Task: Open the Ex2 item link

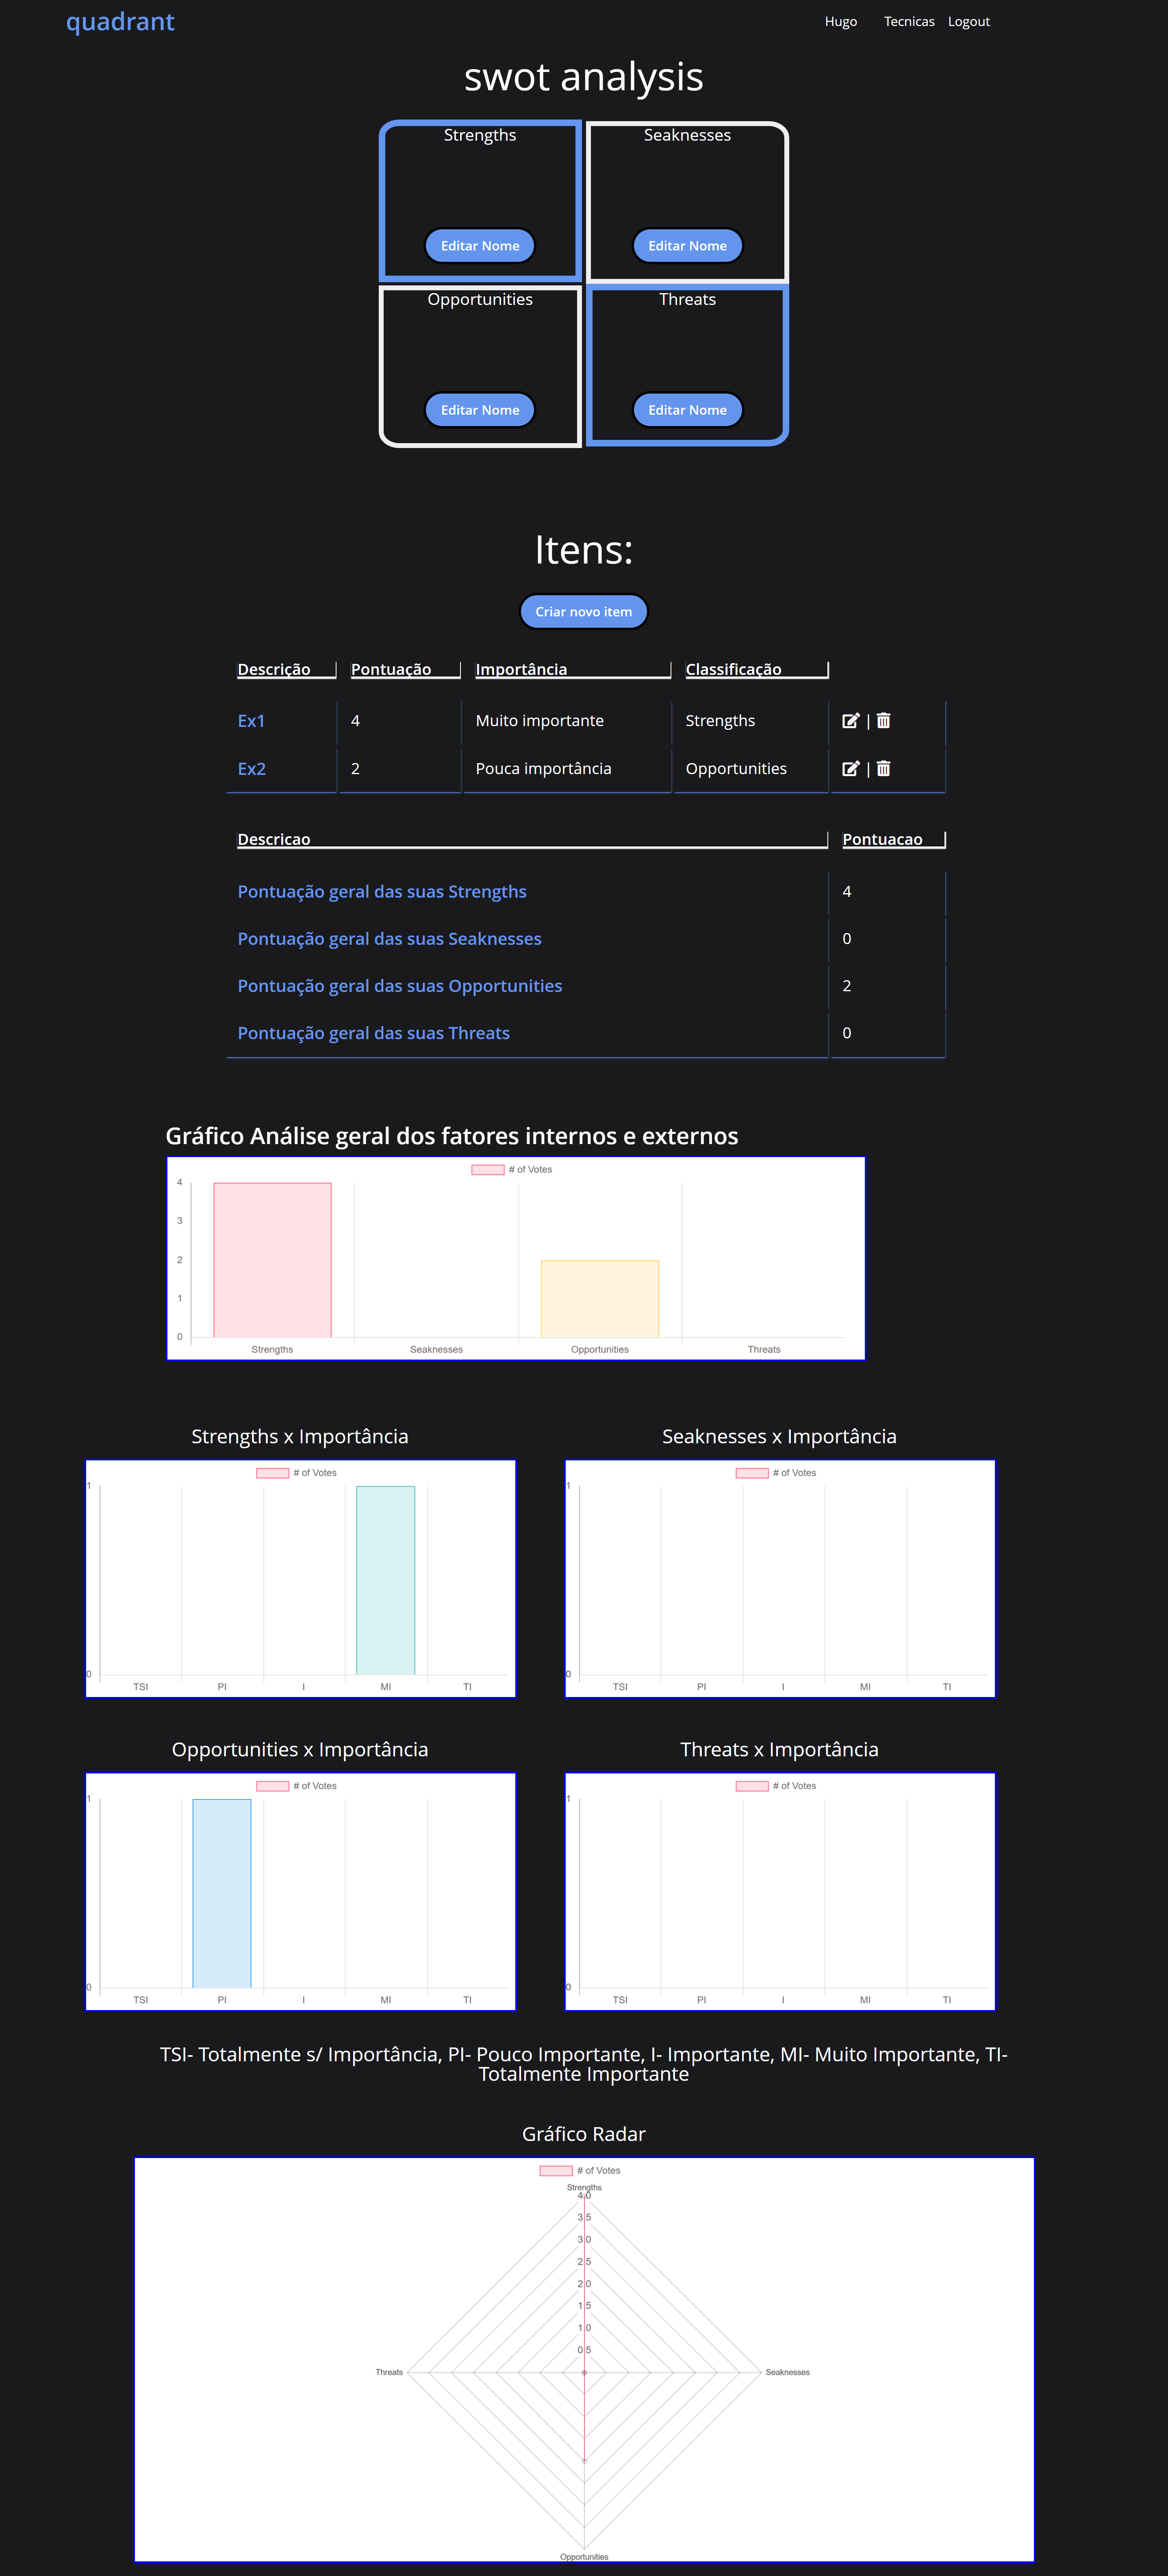Action: (251, 769)
